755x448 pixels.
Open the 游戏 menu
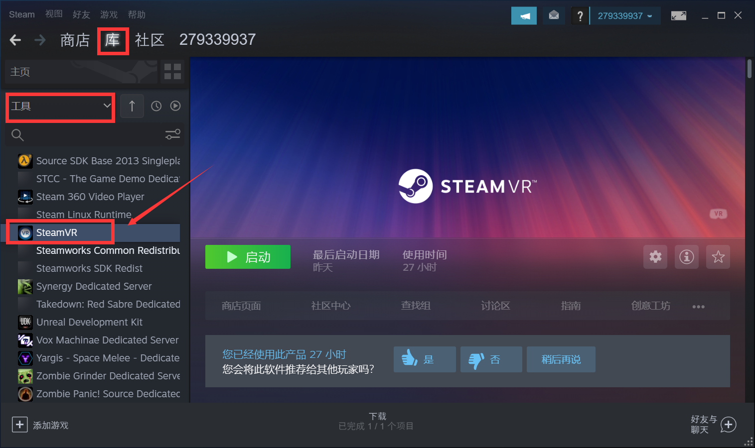[109, 14]
